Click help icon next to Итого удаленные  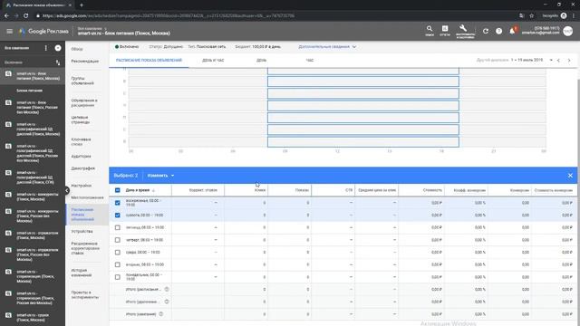[x=167, y=302]
